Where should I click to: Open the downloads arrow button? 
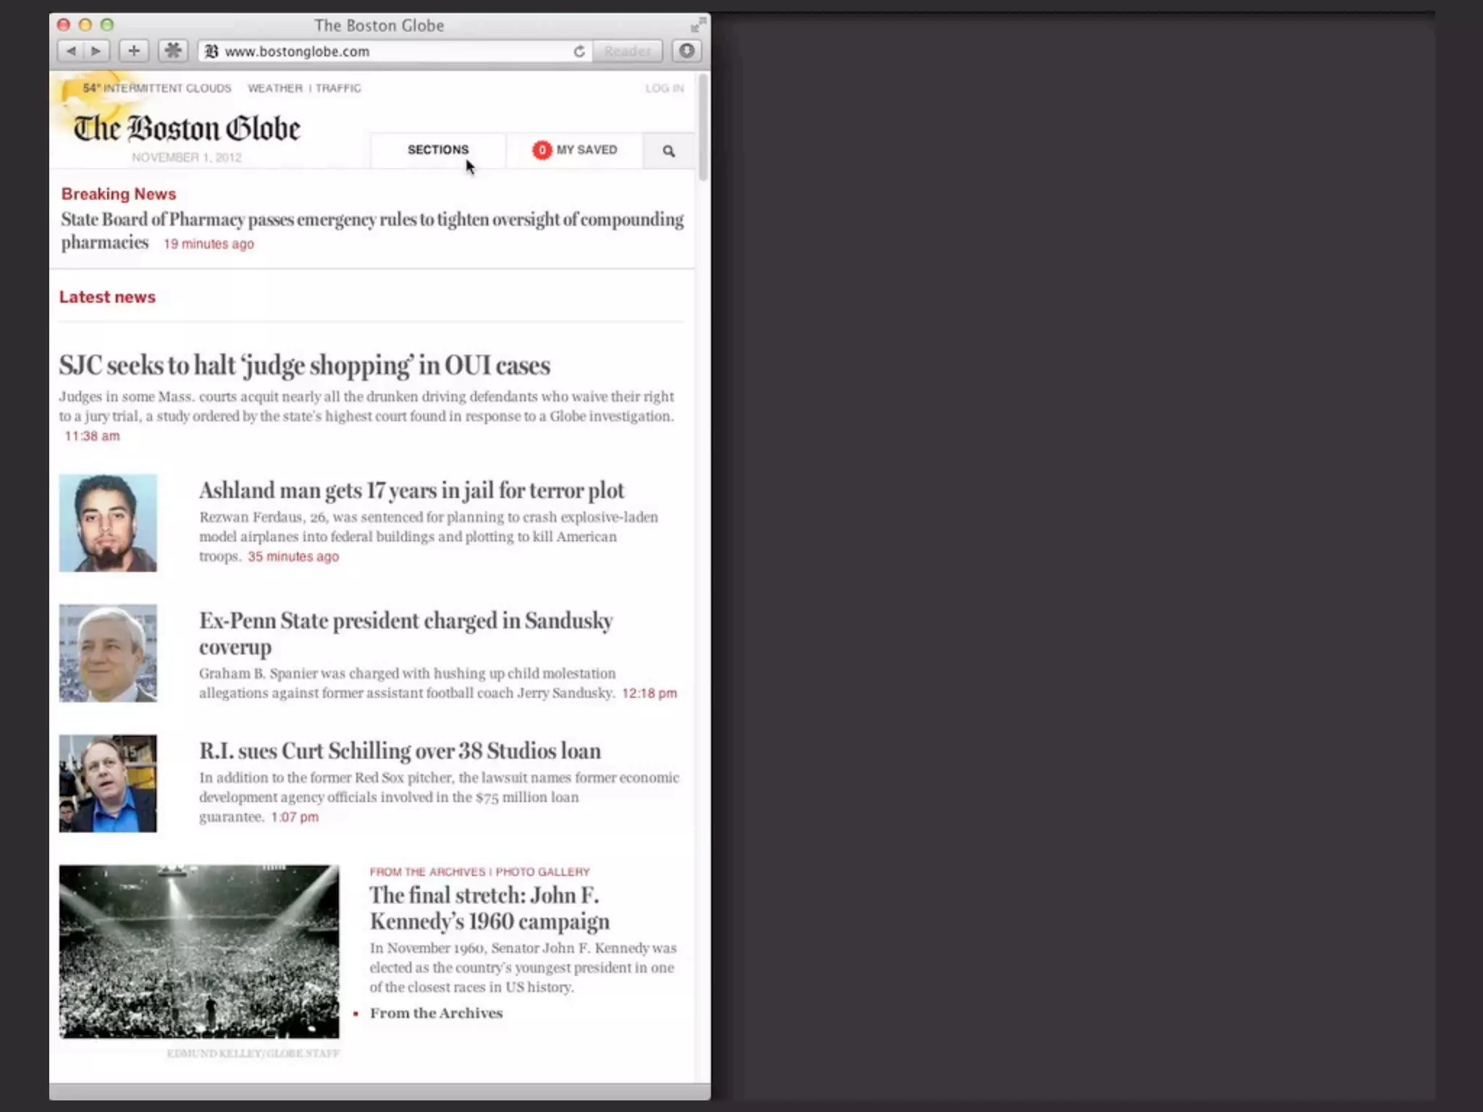point(686,51)
